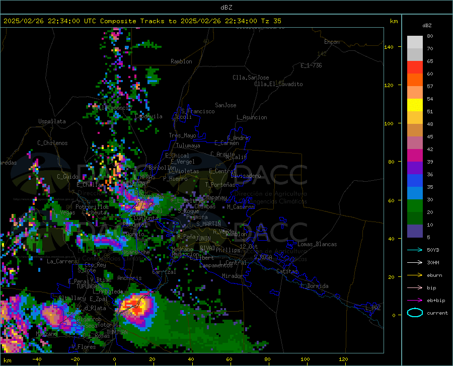This screenshot has height=366, width=453.
Task: Click the TUPUNGATO map label
Action: coord(90,286)
